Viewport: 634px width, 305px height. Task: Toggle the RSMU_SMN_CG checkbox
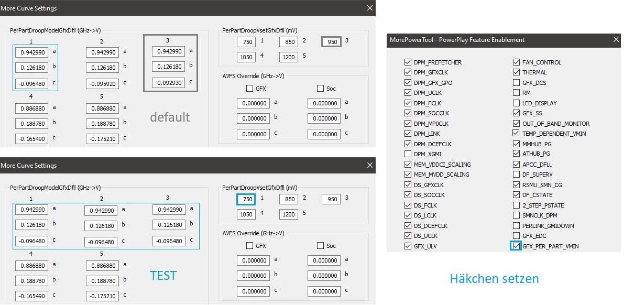[517, 185]
